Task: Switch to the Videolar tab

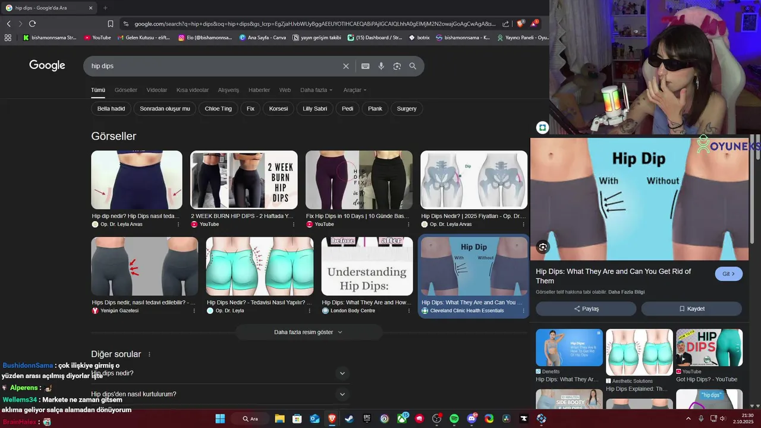Action: click(157, 90)
